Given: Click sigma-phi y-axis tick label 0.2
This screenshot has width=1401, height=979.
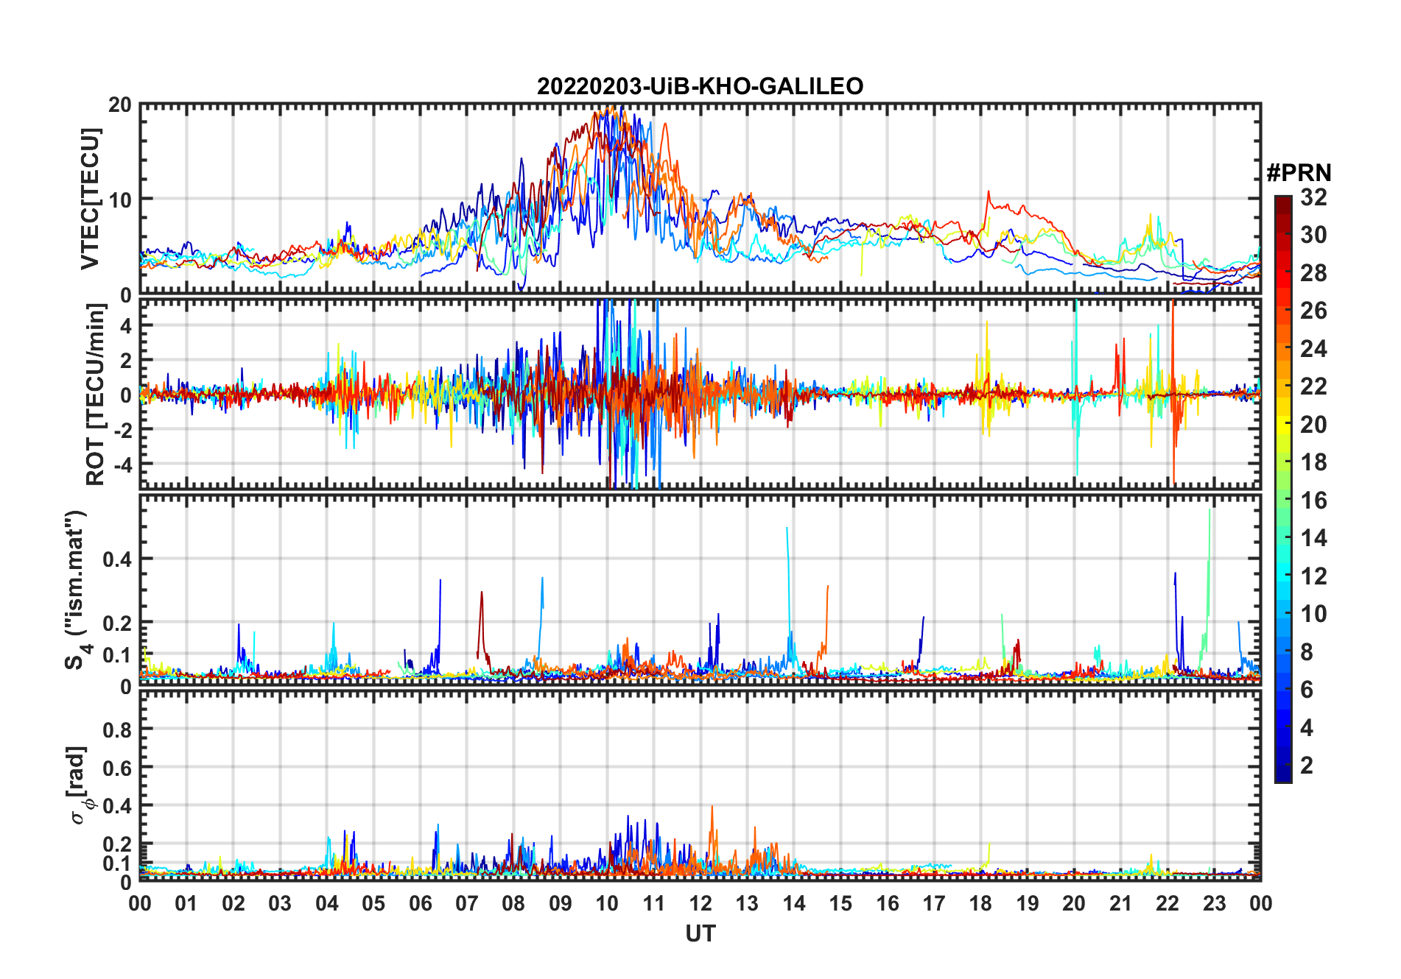Looking at the screenshot, I should click(117, 844).
